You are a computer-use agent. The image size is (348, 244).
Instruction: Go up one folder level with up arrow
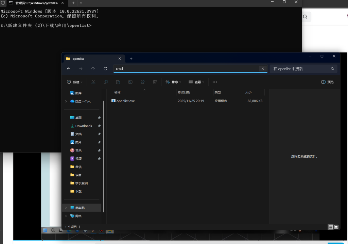click(93, 69)
